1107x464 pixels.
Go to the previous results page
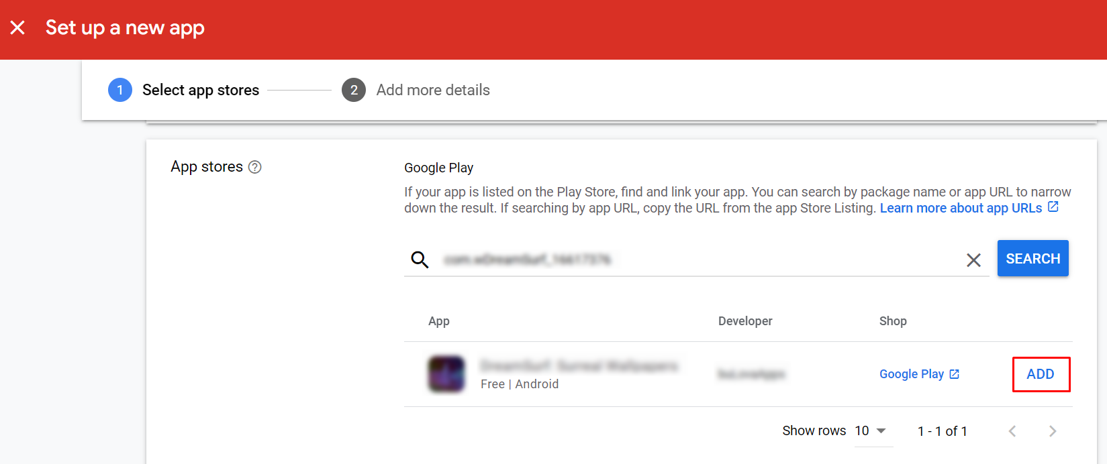click(1012, 431)
